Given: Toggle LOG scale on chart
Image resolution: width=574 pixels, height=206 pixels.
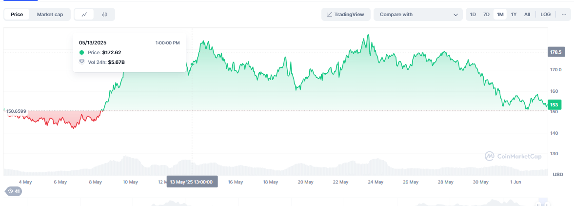Looking at the screenshot, I should pyautogui.click(x=546, y=15).
